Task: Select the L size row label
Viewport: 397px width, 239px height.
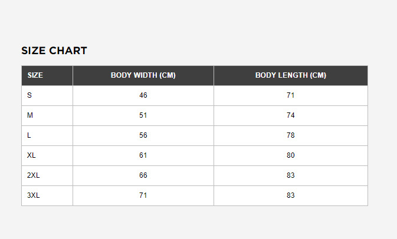Action: coord(29,135)
